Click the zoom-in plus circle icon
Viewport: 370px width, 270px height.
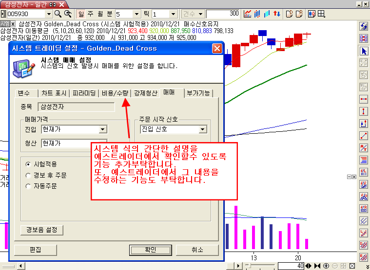pos(326,266)
